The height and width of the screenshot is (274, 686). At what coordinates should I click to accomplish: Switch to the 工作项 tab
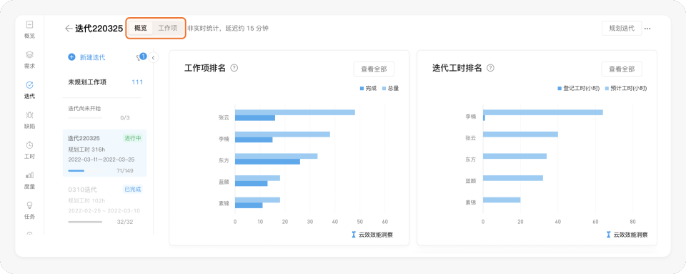167,28
